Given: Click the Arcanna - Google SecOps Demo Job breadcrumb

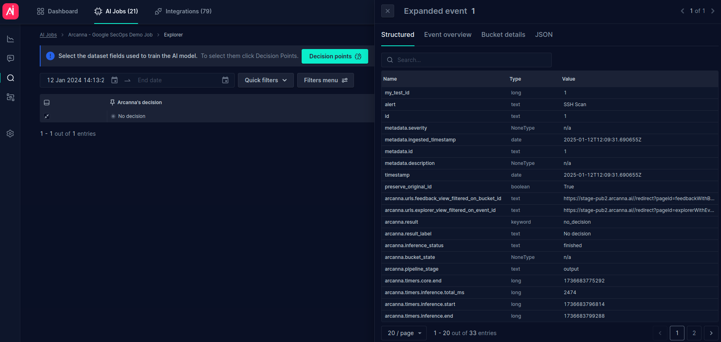Looking at the screenshot, I should click(110, 35).
